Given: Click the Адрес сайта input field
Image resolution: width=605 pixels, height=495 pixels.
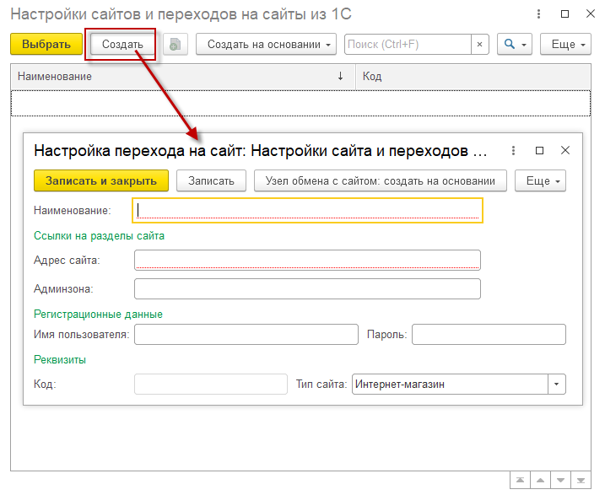Looking at the screenshot, I should [307, 261].
